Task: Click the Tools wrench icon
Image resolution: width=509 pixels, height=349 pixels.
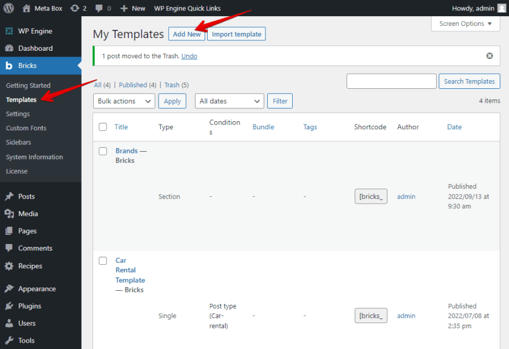Action: 9,340
